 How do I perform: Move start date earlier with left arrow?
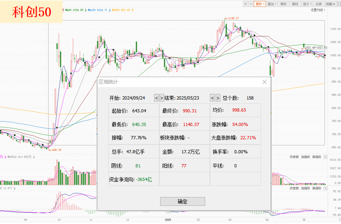156,98
